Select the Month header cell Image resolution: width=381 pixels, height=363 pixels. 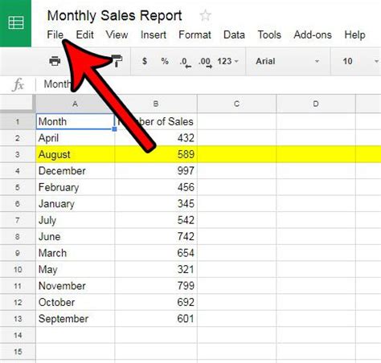click(76, 122)
